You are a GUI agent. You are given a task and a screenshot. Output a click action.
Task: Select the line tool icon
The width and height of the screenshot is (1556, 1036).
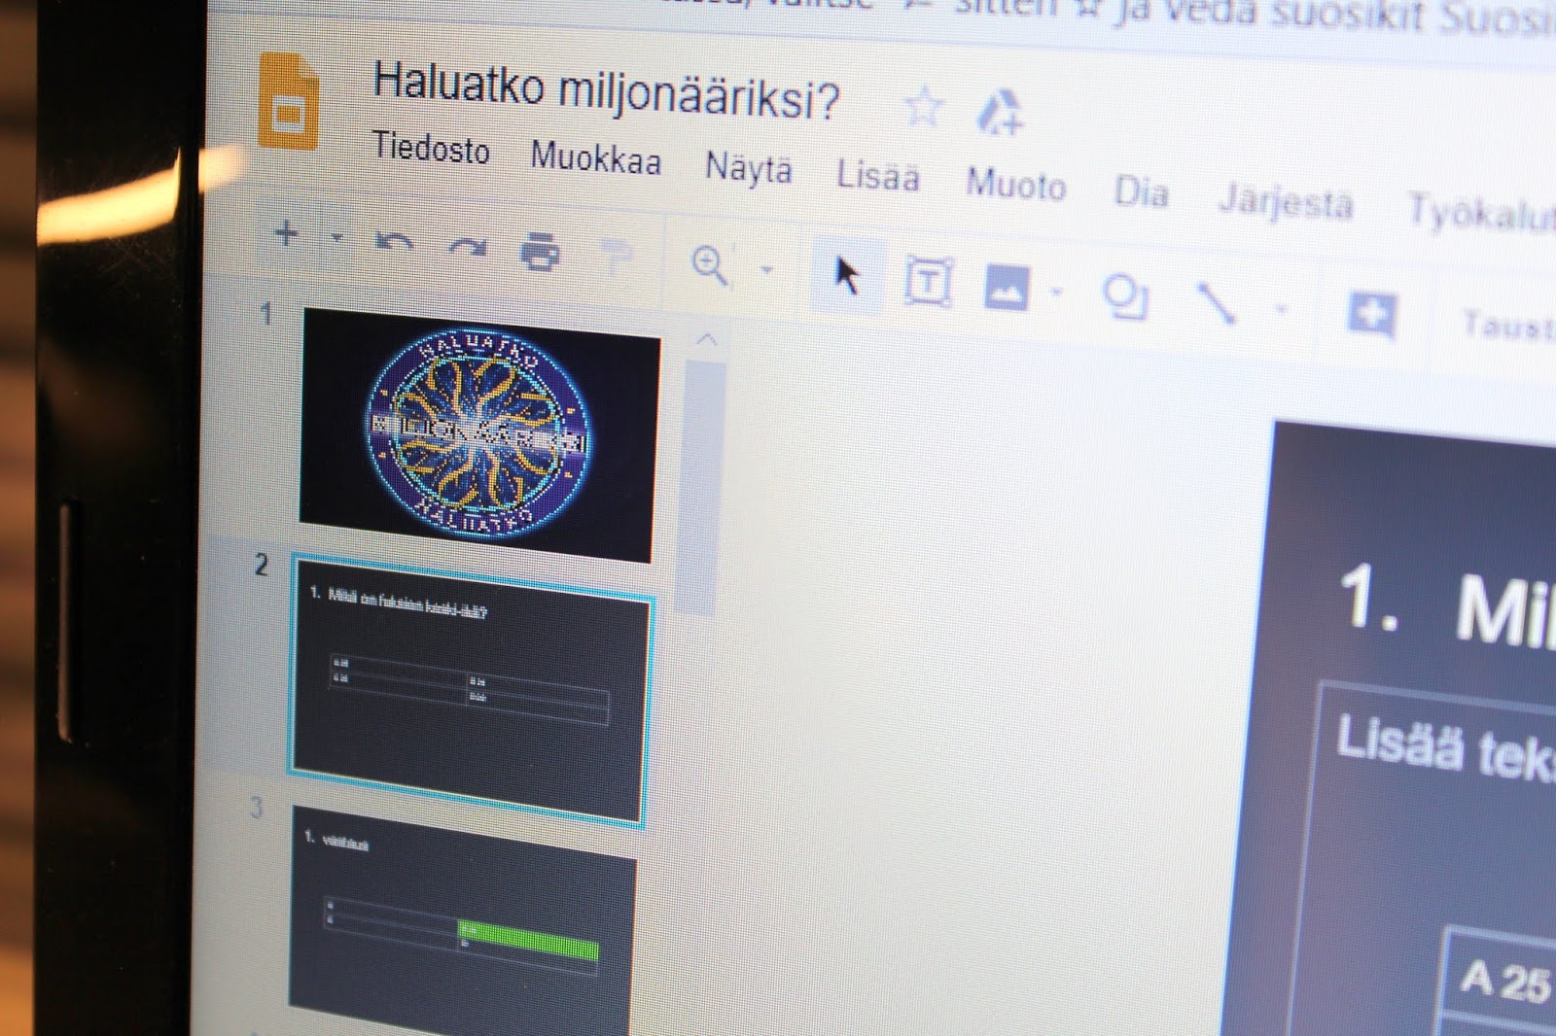pos(1216,303)
